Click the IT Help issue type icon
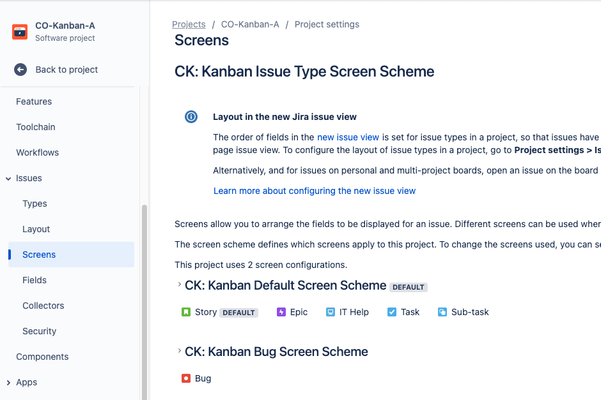Screen dimensions: 601x400 (331, 312)
